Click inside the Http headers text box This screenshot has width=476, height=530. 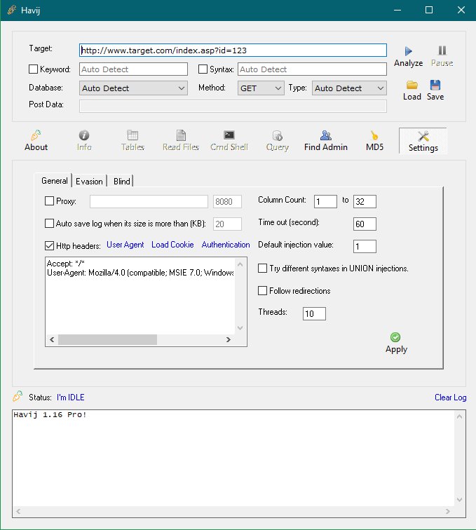tap(140, 296)
